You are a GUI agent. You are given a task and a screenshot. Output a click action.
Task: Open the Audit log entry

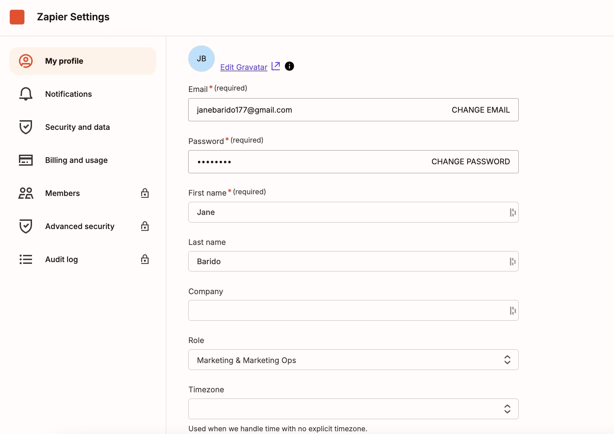point(83,259)
